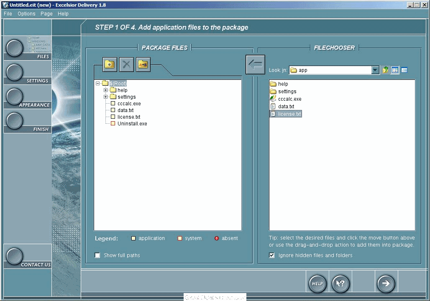Screen dimensions: 430x301
Task: Open the Page menu
Action: (x=46, y=14)
